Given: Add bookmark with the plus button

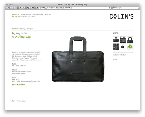Looking at the screenshot, I should point(37,8).
